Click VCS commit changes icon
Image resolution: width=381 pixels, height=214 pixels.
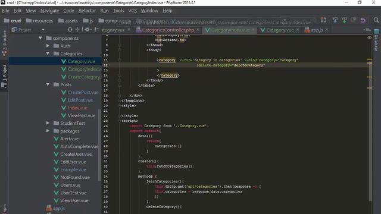tap(344, 20)
